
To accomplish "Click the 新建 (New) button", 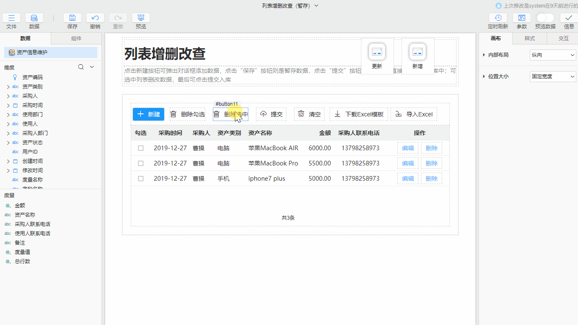I will coord(148,114).
